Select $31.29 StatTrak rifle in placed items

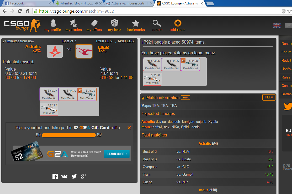(190, 64)
